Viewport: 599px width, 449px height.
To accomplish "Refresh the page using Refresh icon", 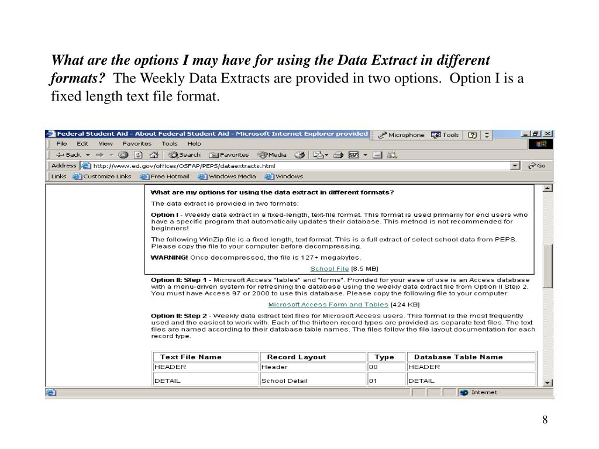I will pos(138,155).
